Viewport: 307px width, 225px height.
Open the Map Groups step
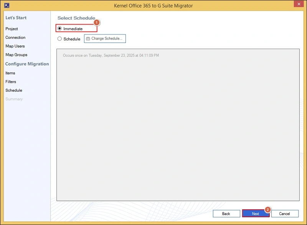tap(16, 55)
